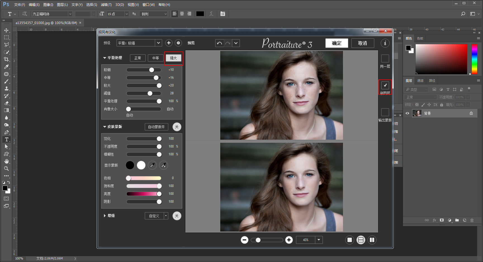The image size is (483, 262).
Task: Open the 滤镜(T) menu
Action: (x=106, y=5)
